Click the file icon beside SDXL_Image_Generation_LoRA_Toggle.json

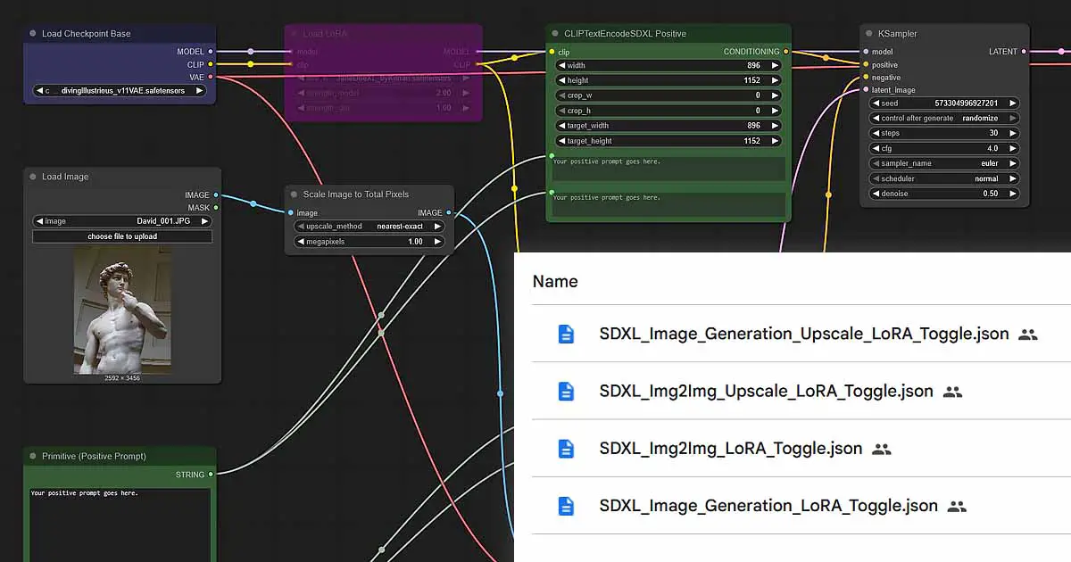point(566,506)
